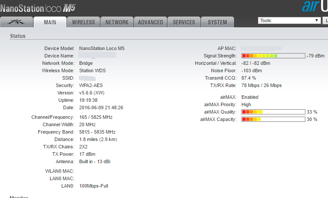Select the text 'NanoStation Loco M5' device model
The width and height of the screenshot is (328, 198).
click(x=102, y=48)
